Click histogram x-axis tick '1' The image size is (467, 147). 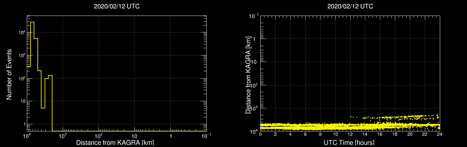pyautogui.click(x=170, y=136)
